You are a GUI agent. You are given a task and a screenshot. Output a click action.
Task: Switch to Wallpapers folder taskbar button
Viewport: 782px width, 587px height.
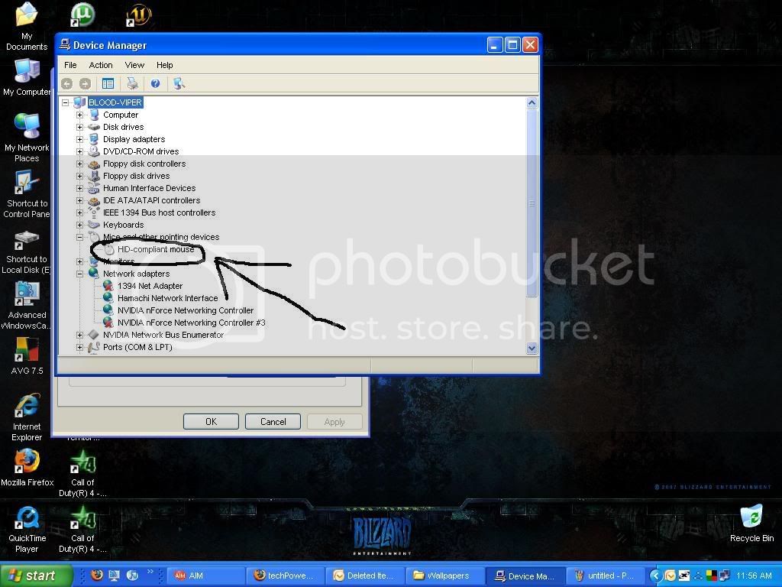pyautogui.click(x=445, y=576)
